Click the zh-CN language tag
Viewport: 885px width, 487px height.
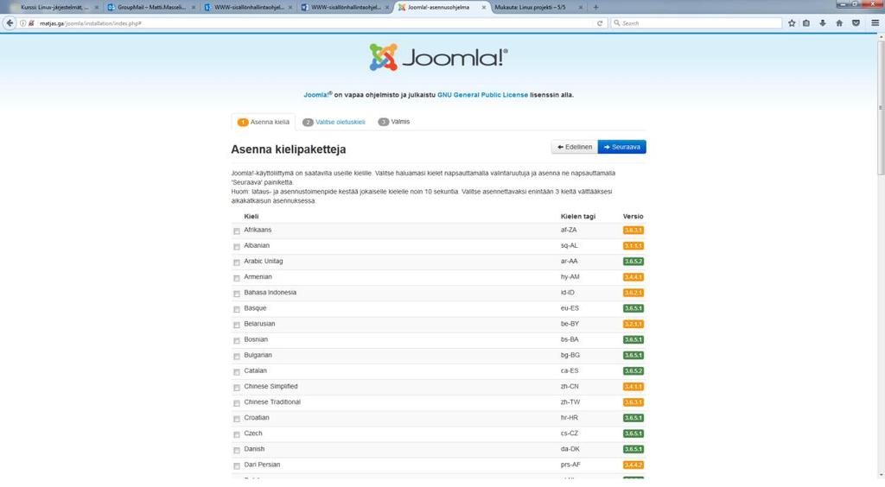coord(570,387)
